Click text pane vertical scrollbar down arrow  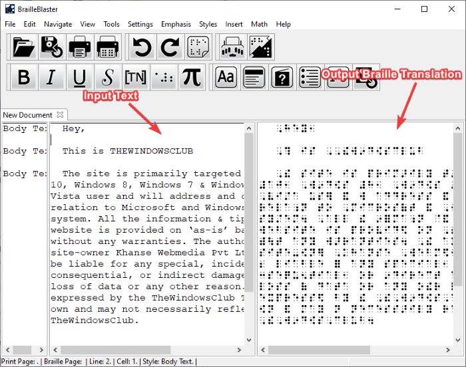tap(249, 340)
